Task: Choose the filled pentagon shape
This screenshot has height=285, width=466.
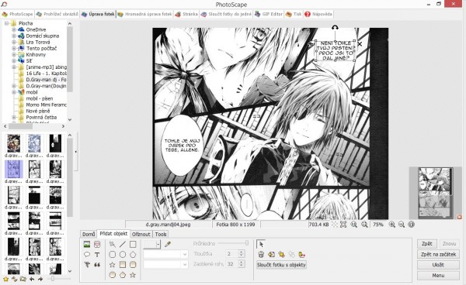Action: point(123,275)
